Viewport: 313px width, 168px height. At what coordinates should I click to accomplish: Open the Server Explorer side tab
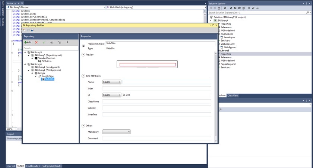(x=3, y=8)
